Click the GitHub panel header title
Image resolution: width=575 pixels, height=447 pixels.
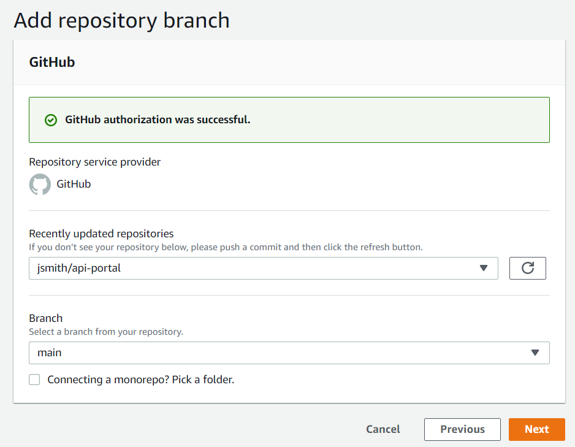[52, 62]
